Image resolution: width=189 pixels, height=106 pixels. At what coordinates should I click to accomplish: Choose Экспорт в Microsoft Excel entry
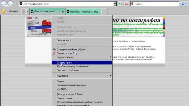coord(82,95)
